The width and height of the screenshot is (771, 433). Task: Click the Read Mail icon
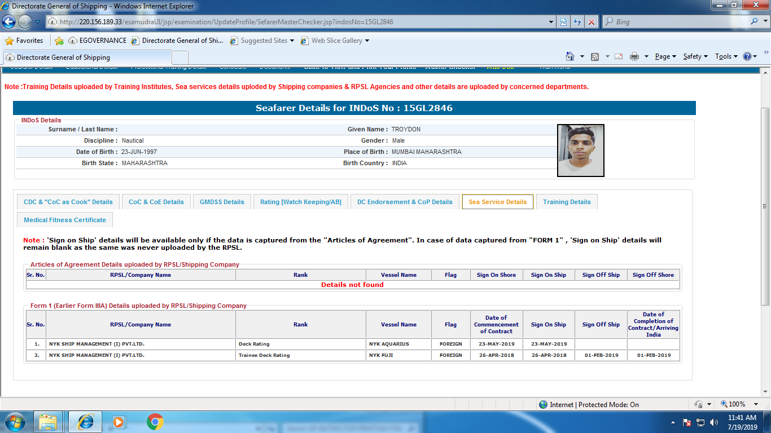tap(619, 56)
